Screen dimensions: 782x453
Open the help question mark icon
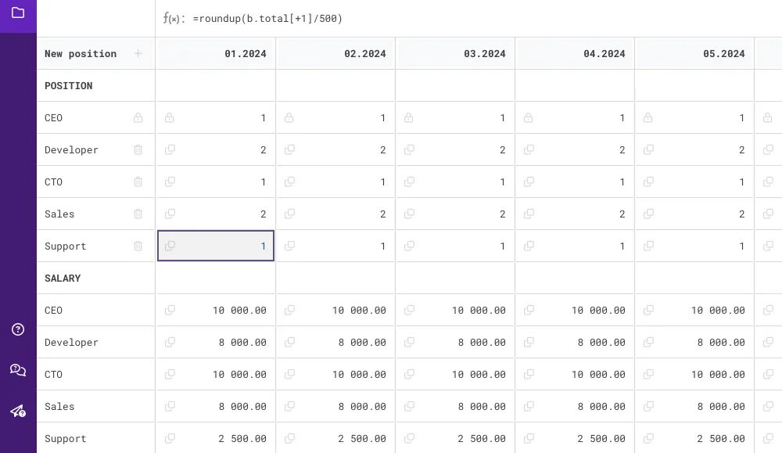coord(18,329)
